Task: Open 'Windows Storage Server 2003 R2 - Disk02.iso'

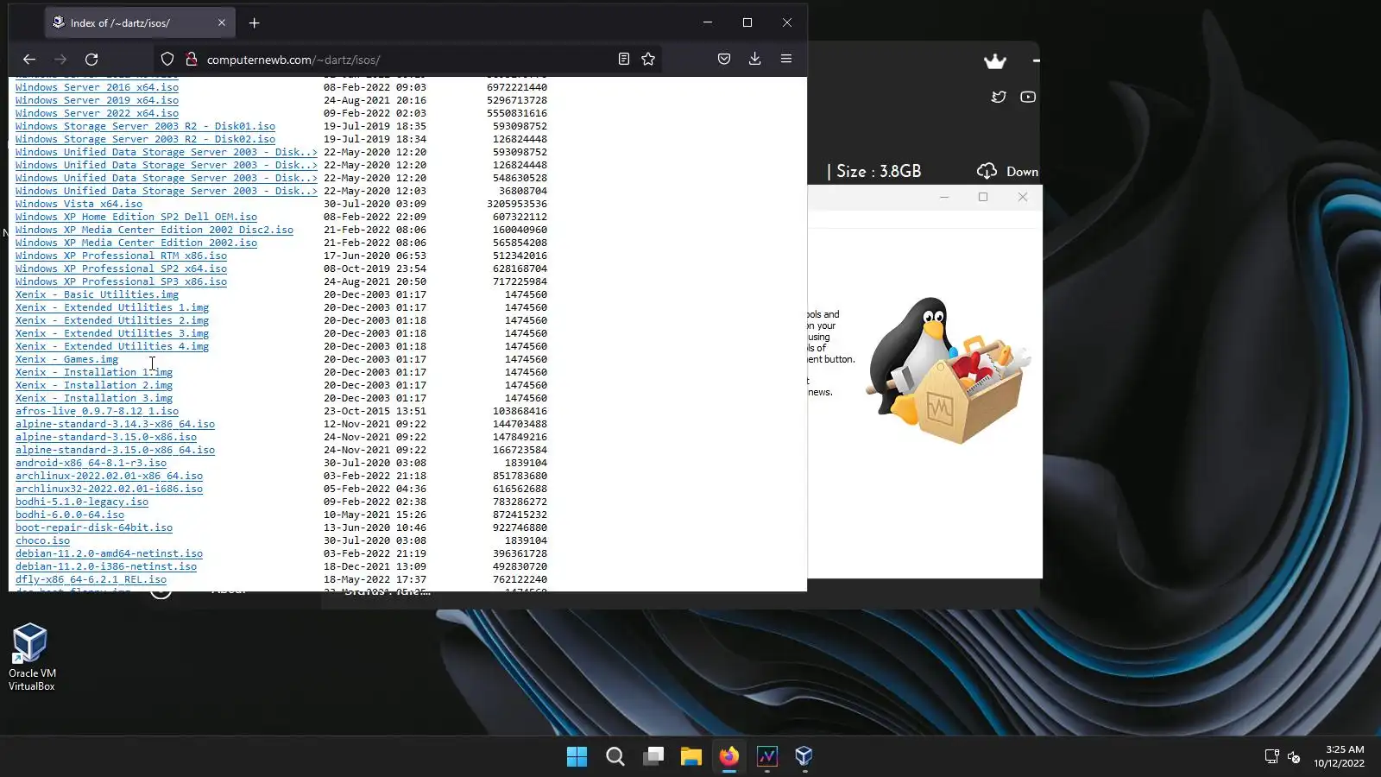Action: click(x=145, y=139)
